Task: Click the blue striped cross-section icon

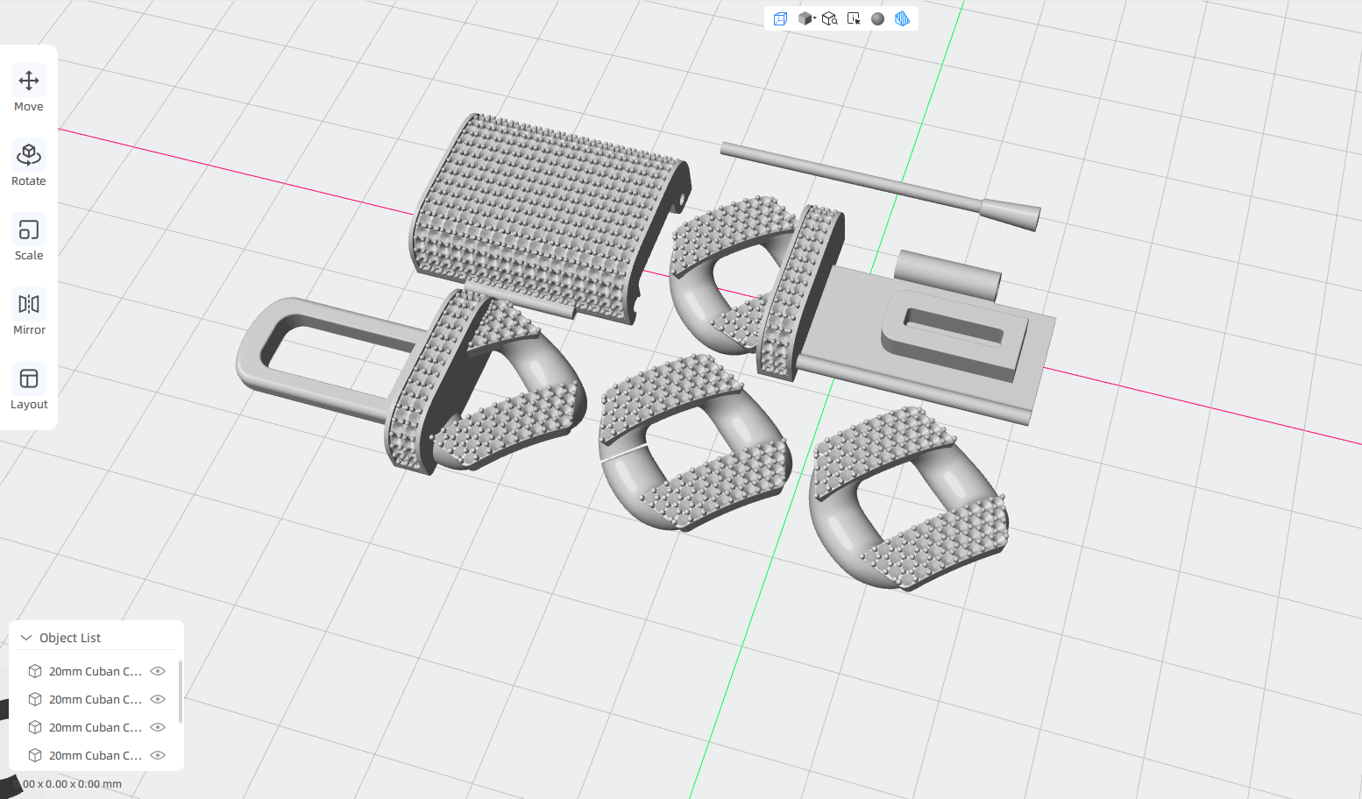Action: click(x=902, y=18)
